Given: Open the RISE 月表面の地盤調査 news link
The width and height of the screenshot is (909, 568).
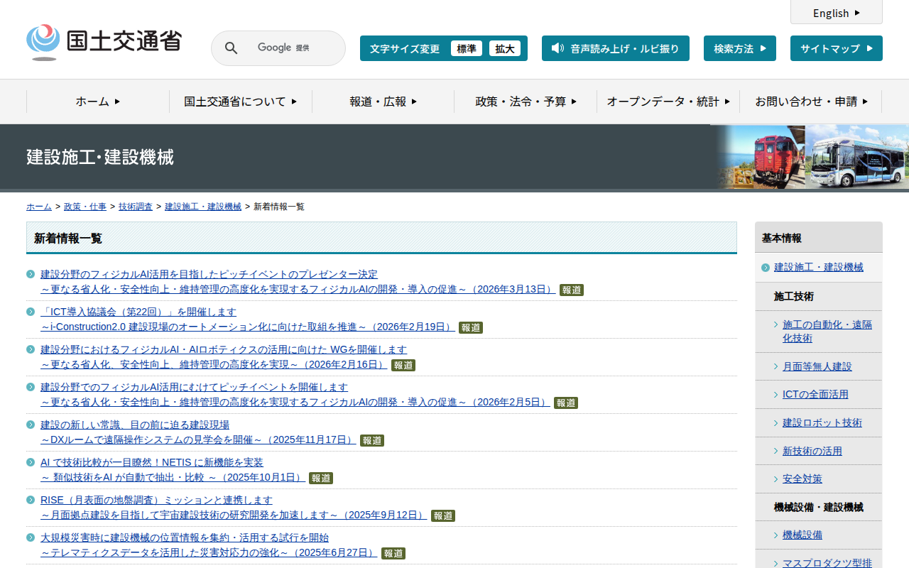Looking at the screenshot, I should (156, 500).
